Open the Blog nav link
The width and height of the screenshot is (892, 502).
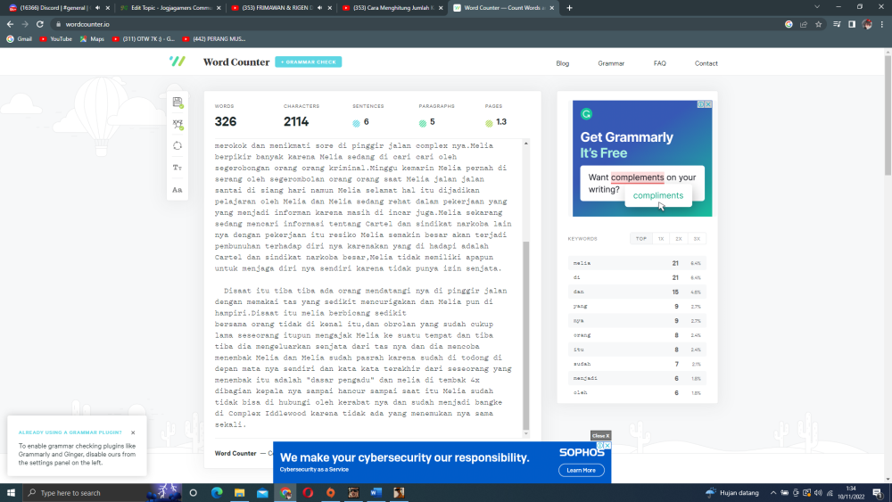[x=563, y=63]
